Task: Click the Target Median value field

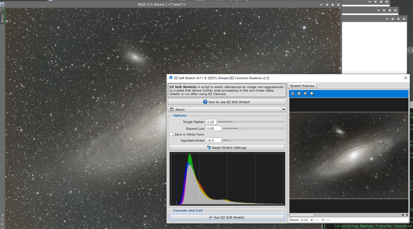Action: click(211, 122)
